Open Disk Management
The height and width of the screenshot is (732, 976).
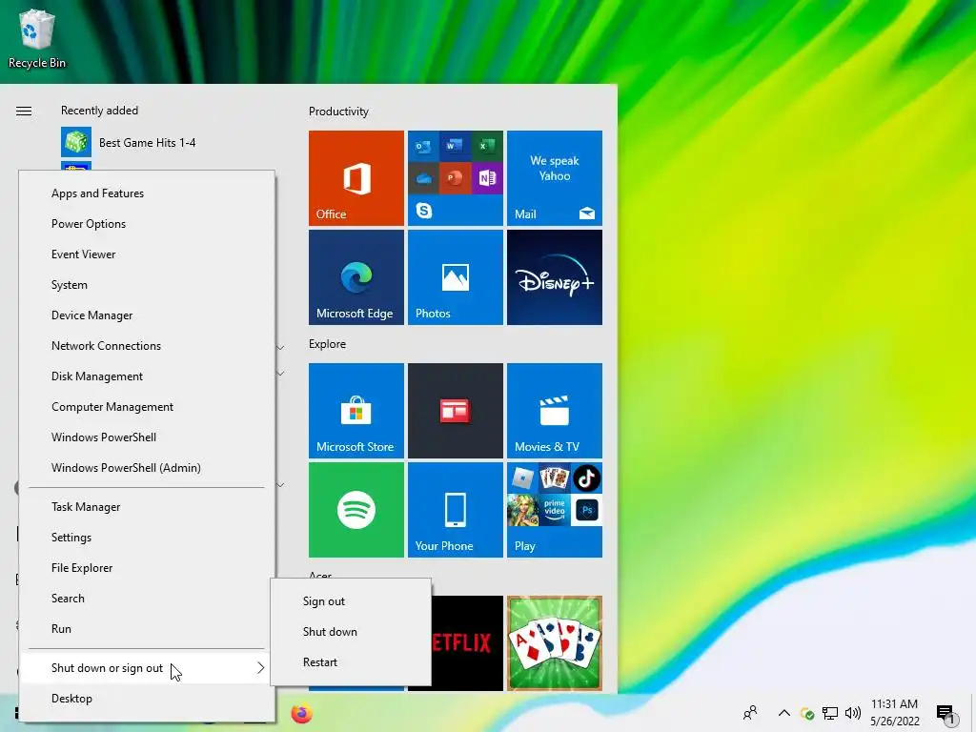click(147, 376)
